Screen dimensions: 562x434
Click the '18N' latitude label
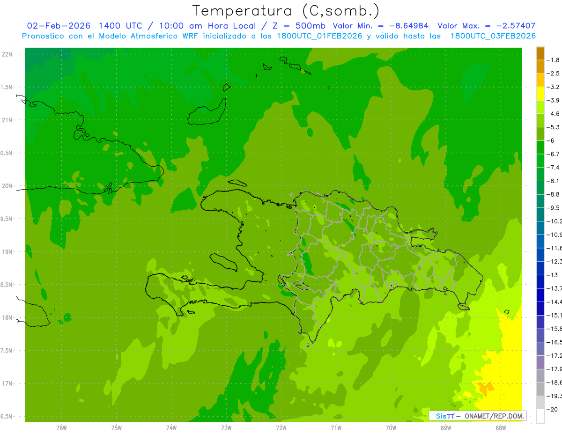7,317
